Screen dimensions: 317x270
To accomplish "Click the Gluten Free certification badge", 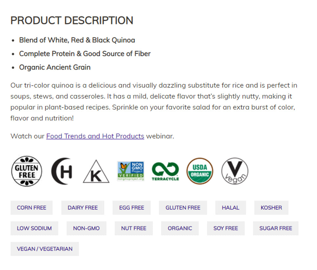I will [27, 171].
